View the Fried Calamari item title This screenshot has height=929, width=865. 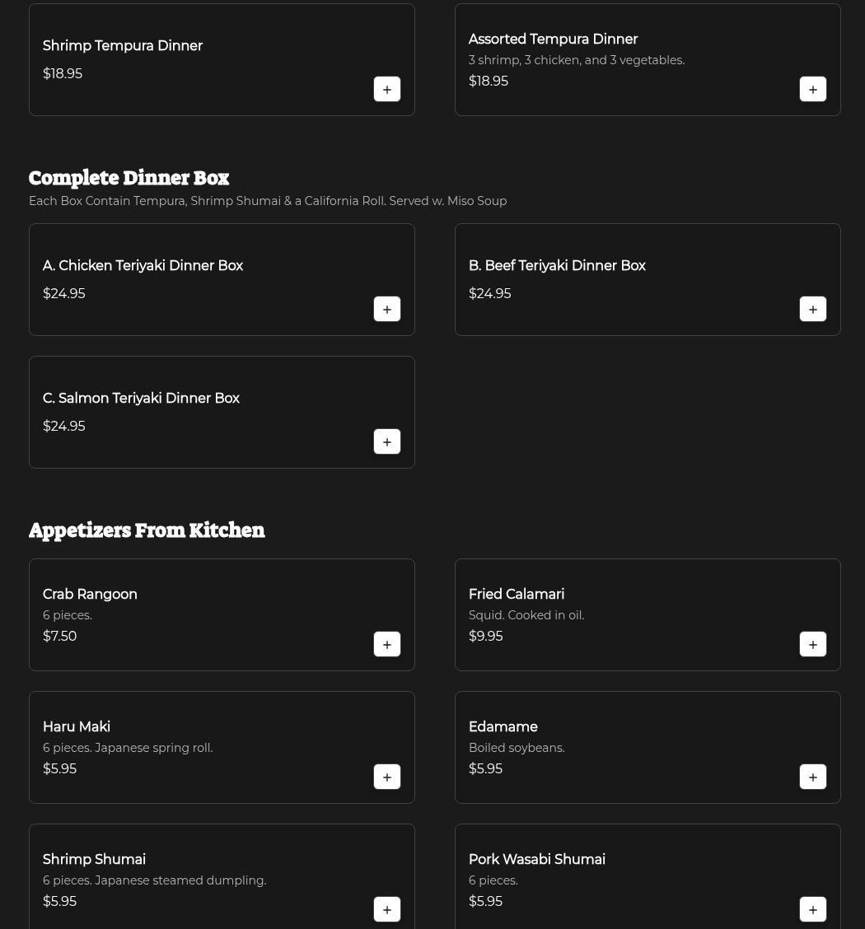(517, 595)
